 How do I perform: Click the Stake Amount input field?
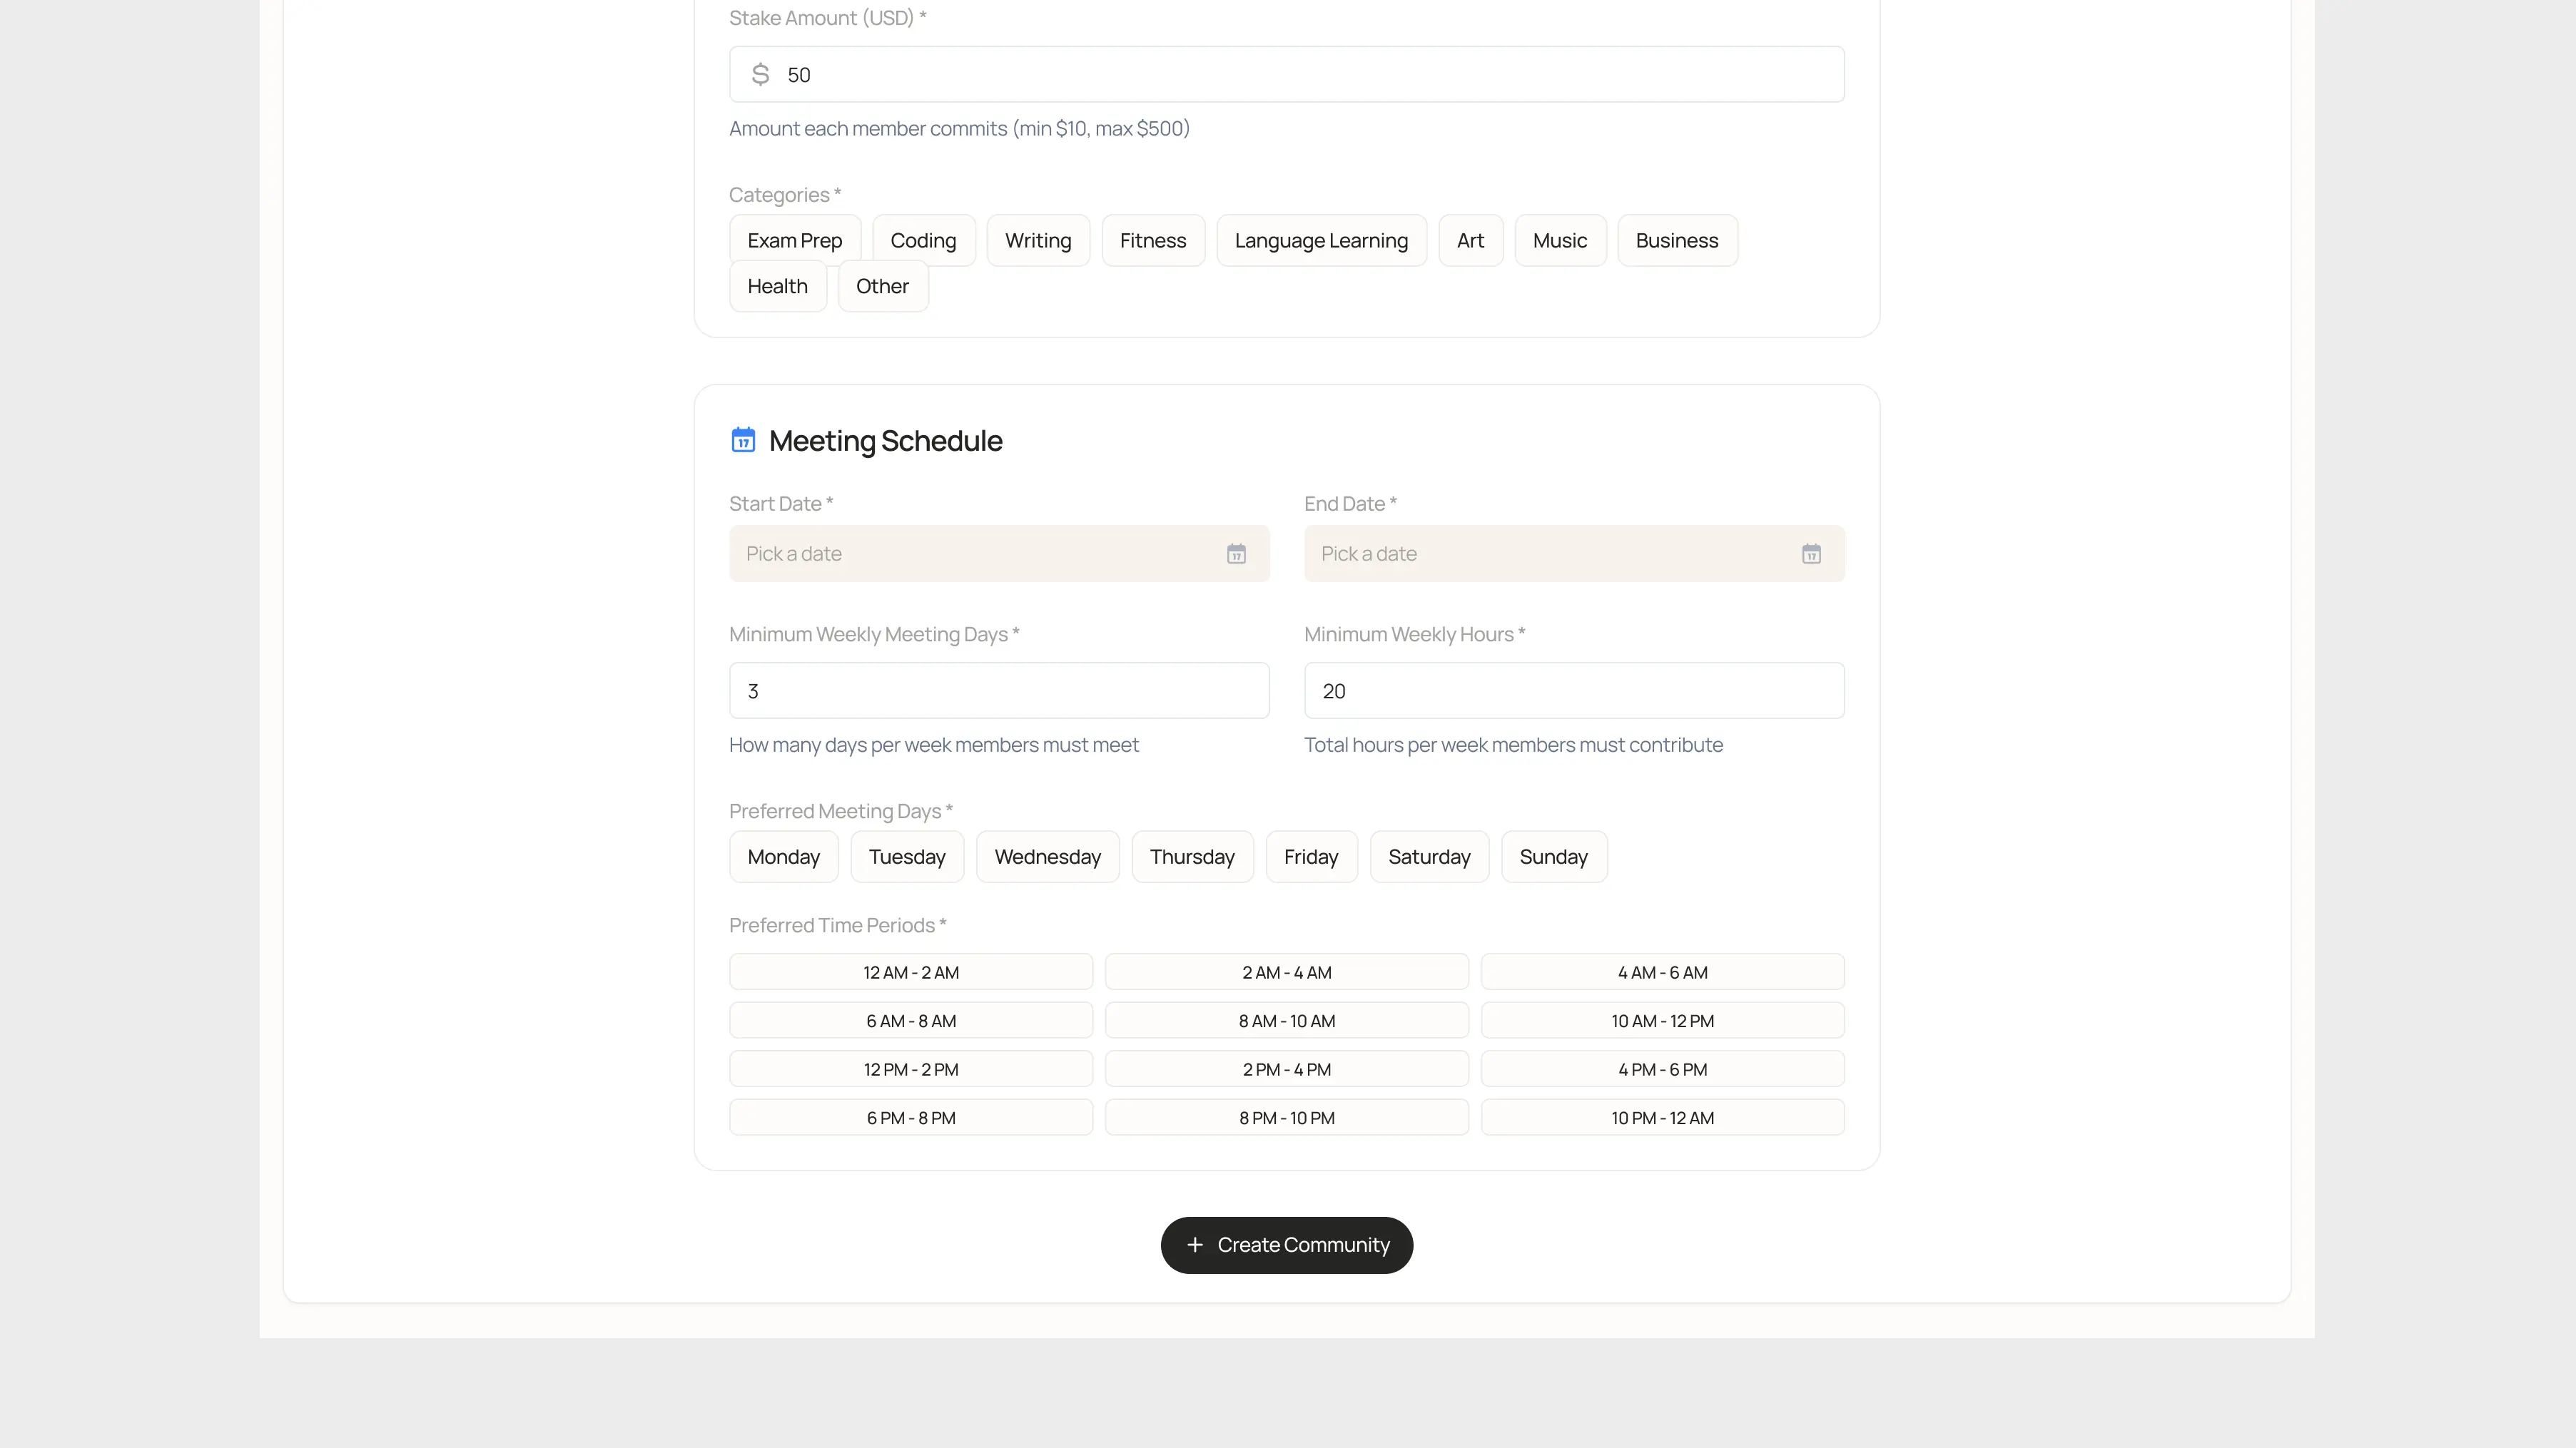pos(1300,75)
